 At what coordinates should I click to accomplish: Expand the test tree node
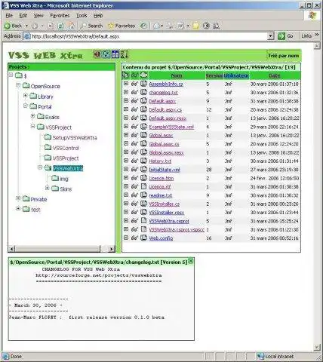coord(18,208)
